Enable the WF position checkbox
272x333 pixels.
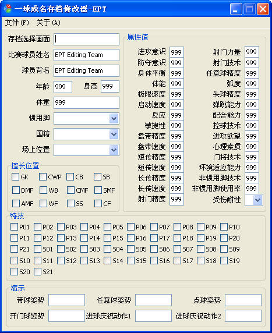click(x=43, y=203)
